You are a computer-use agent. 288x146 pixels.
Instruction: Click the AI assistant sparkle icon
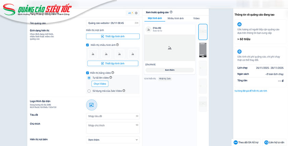[130, 13]
